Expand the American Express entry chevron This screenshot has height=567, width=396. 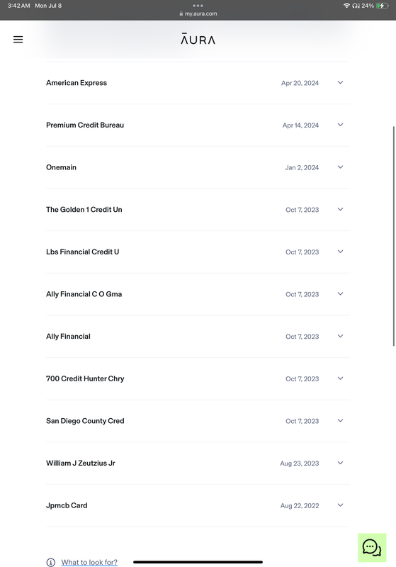[340, 82]
